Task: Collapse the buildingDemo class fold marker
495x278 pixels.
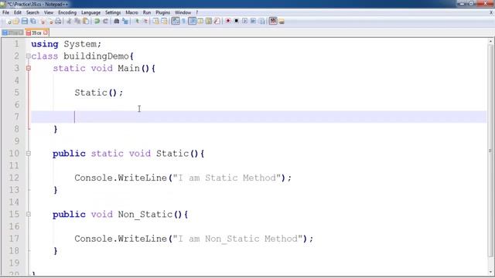Action: [29, 56]
